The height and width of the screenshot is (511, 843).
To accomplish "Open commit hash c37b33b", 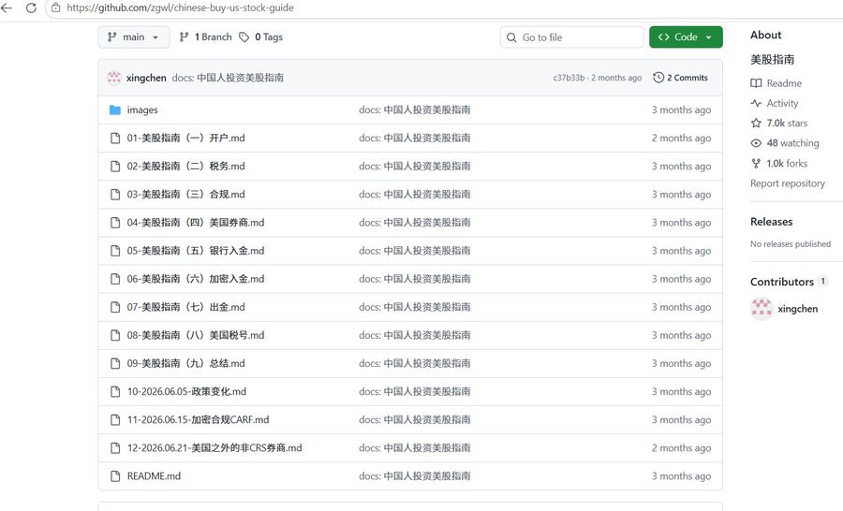I will [569, 78].
